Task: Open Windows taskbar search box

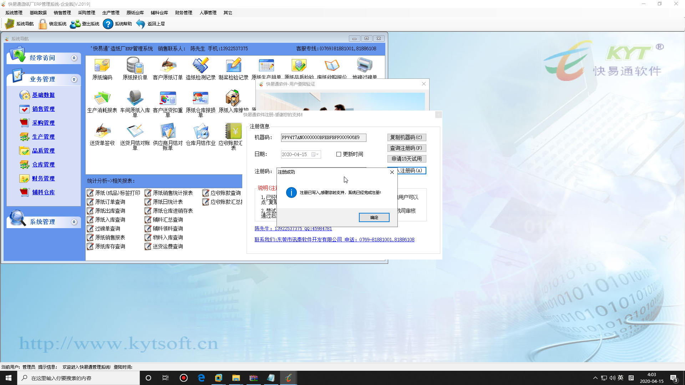Action: click(x=78, y=378)
